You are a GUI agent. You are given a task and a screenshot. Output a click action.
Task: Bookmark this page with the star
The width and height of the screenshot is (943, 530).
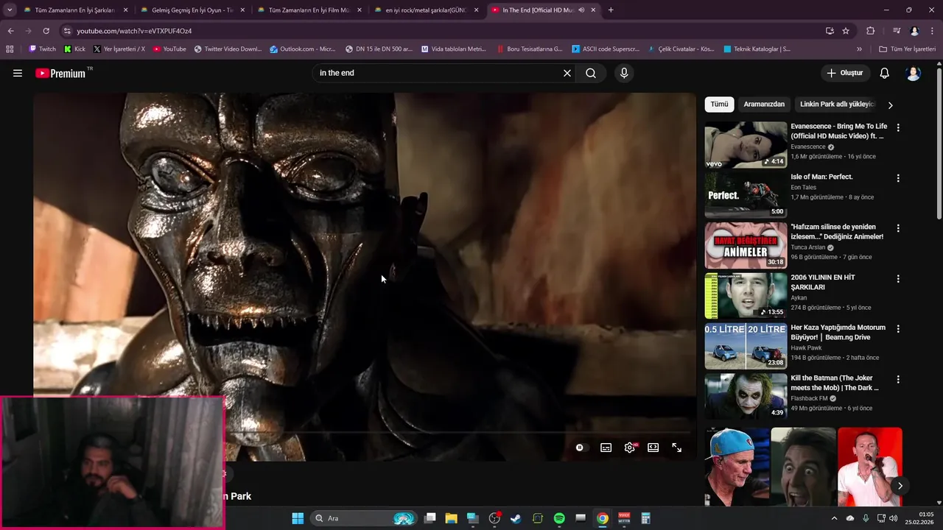click(x=846, y=31)
